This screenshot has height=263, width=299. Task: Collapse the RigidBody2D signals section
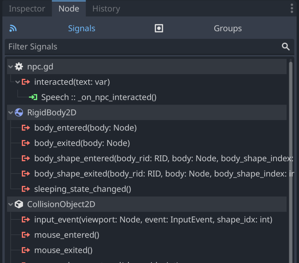(x=11, y=113)
